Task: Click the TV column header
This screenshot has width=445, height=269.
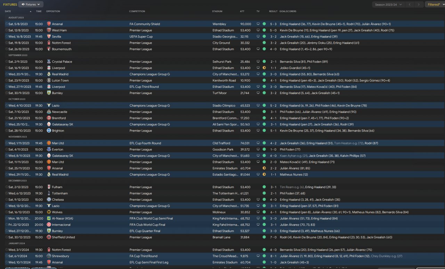Action: coord(258,11)
